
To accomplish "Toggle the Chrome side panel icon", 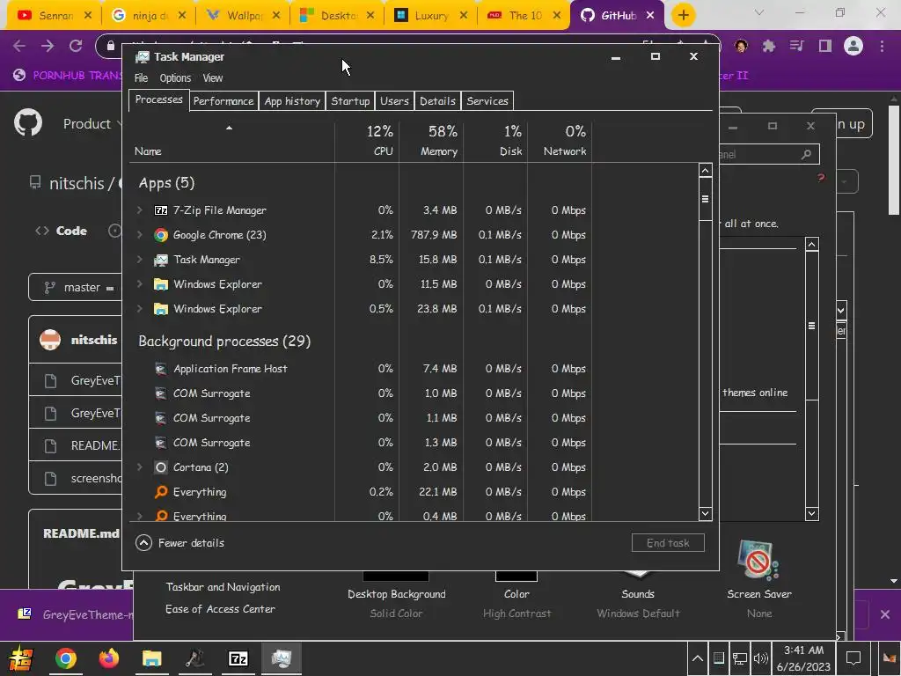I will pyautogui.click(x=825, y=46).
